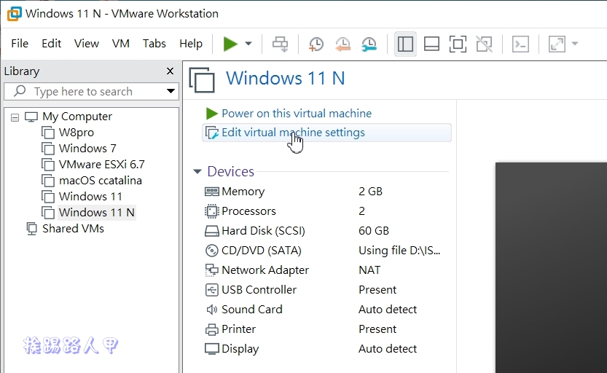Select the Windows 11 N library item

97,213
